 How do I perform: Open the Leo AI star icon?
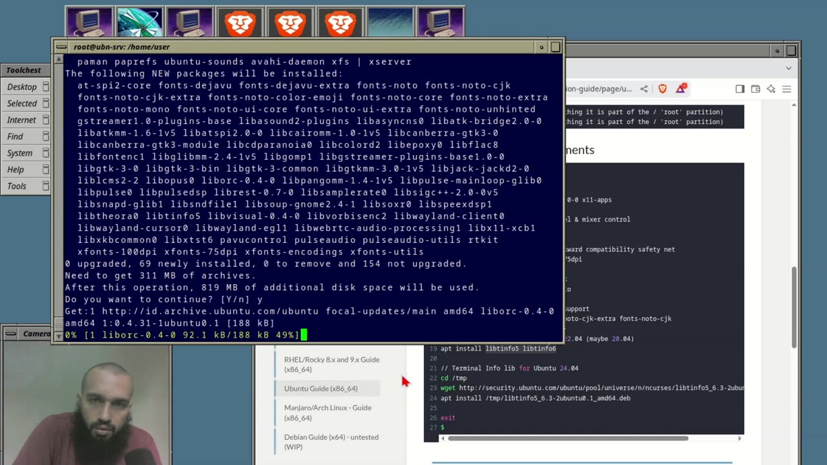coord(771,89)
